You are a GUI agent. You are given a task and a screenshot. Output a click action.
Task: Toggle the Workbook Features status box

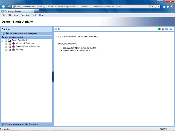pos(10,44)
